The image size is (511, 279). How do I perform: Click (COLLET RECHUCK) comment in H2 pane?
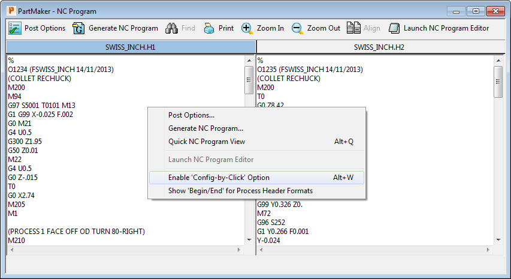pyautogui.click(x=289, y=79)
